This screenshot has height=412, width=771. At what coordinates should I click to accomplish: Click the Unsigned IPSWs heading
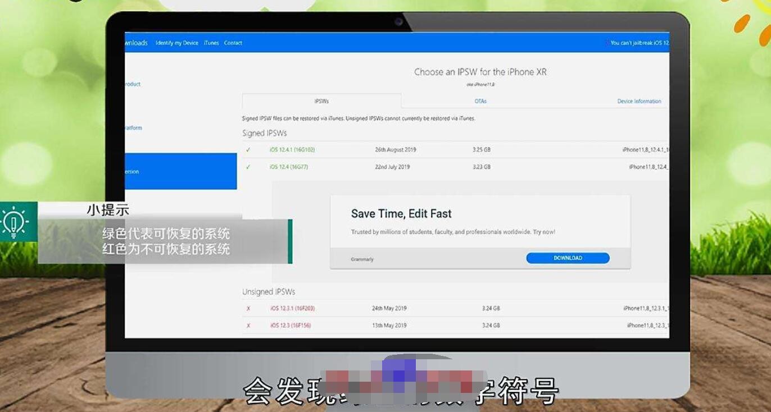coord(269,292)
